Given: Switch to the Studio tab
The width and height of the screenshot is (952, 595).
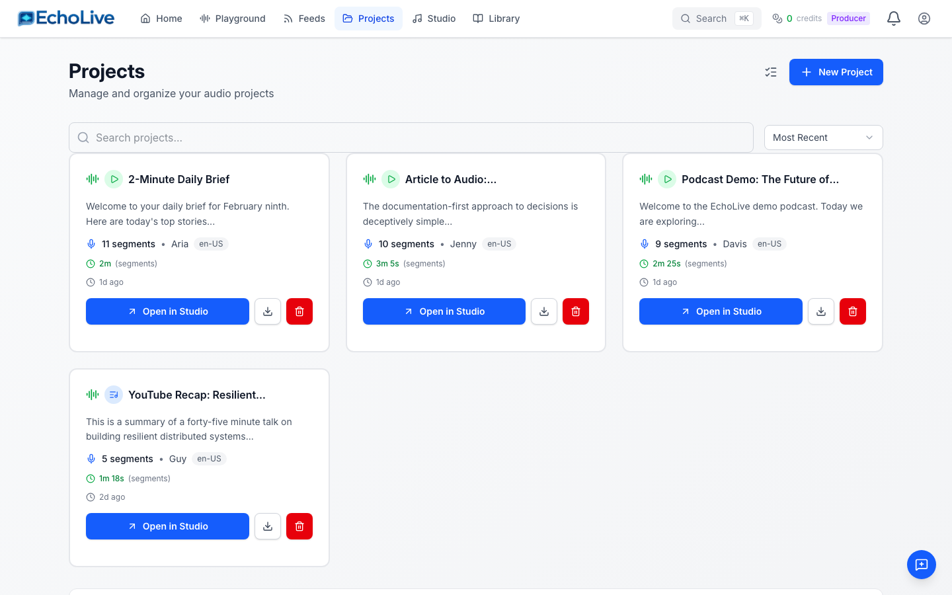Looking at the screenshot, I should pos(434,19).
